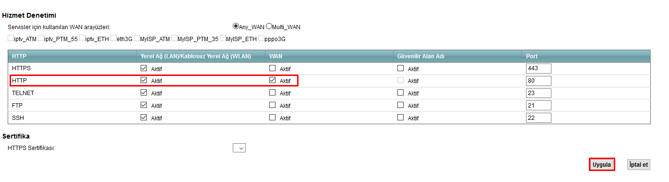Click the TELNET port field showing 23

538,93
